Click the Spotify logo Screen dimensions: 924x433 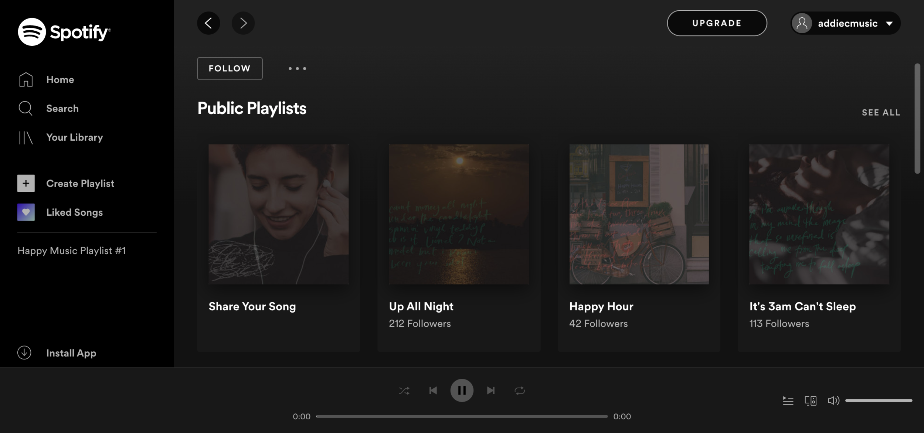click(x=64, y=32)
